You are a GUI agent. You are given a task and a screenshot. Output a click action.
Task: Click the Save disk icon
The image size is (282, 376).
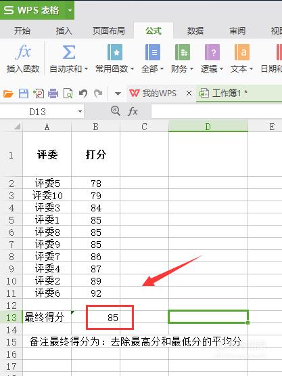tap(24, 93)
